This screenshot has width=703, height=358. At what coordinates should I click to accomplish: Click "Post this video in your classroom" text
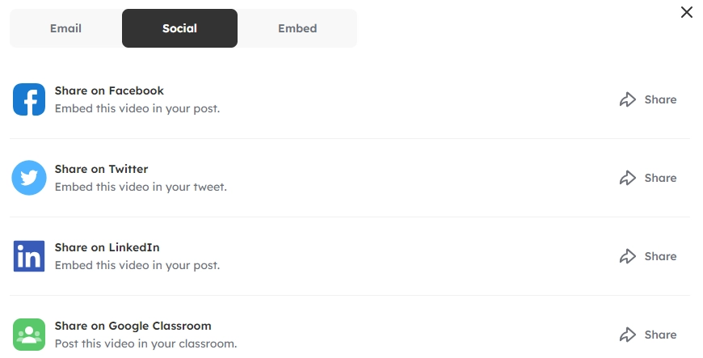(x=145, y=343)
